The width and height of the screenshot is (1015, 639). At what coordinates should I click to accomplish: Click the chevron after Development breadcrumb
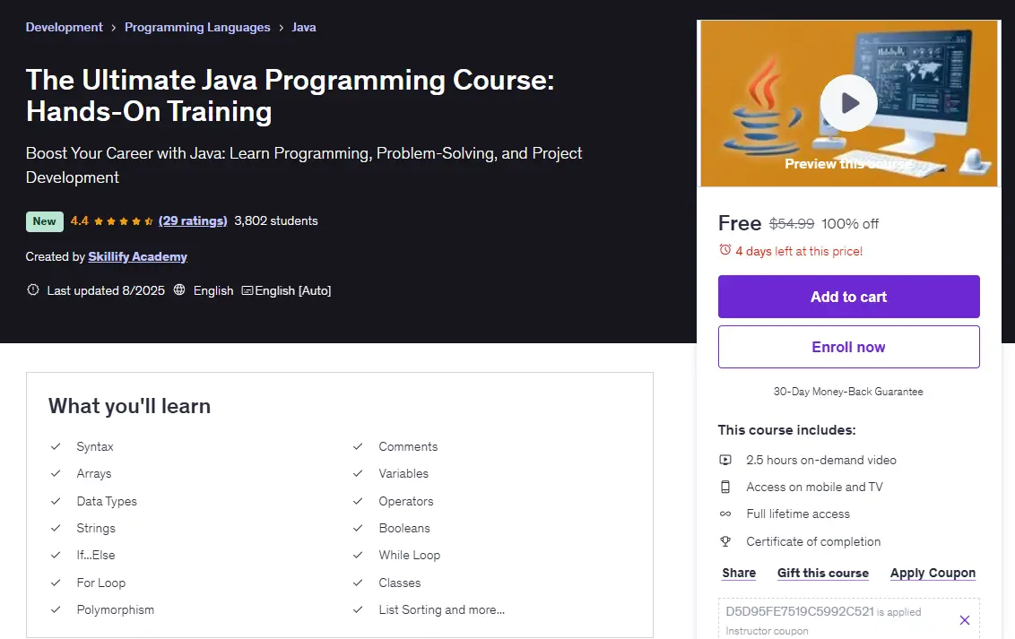(113, 28)
